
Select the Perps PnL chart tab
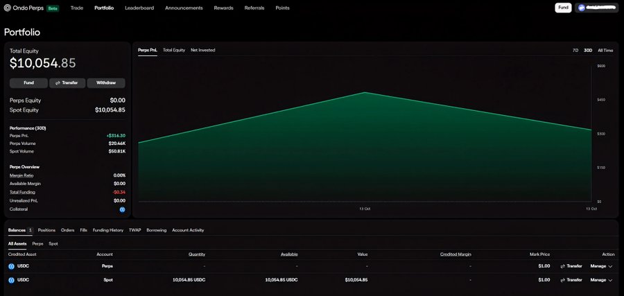pos(148,50)
